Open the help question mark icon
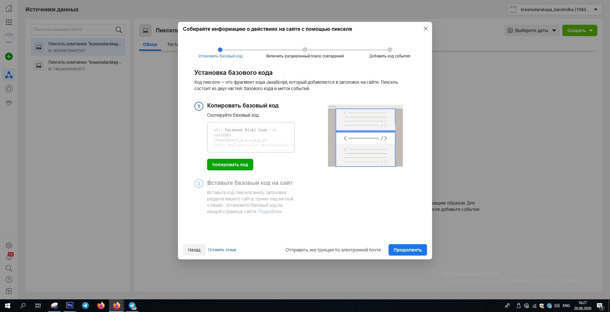Image resolution: width=610 pixels, height=312 pixels. 9,280
